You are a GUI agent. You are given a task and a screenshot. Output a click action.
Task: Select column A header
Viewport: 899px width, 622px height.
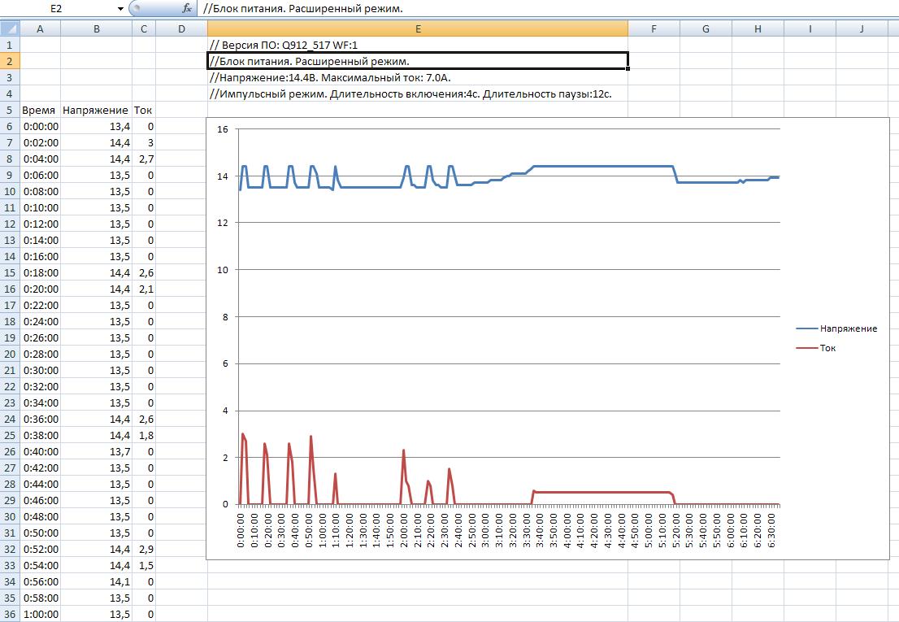pos(40,28)
